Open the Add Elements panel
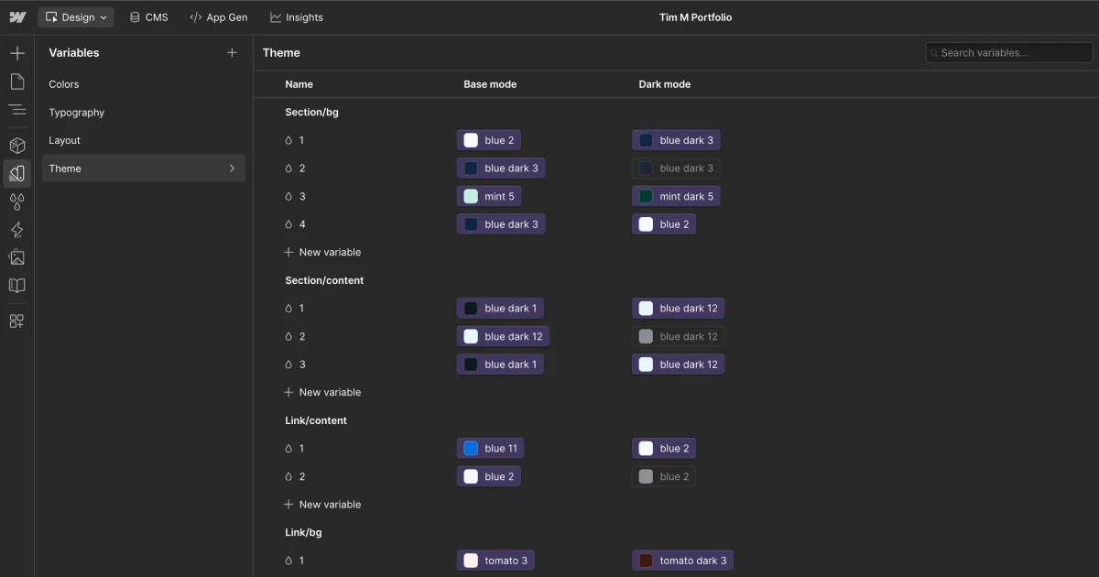The width and height of the screenshot is (1099, 577). coord(16,53)
